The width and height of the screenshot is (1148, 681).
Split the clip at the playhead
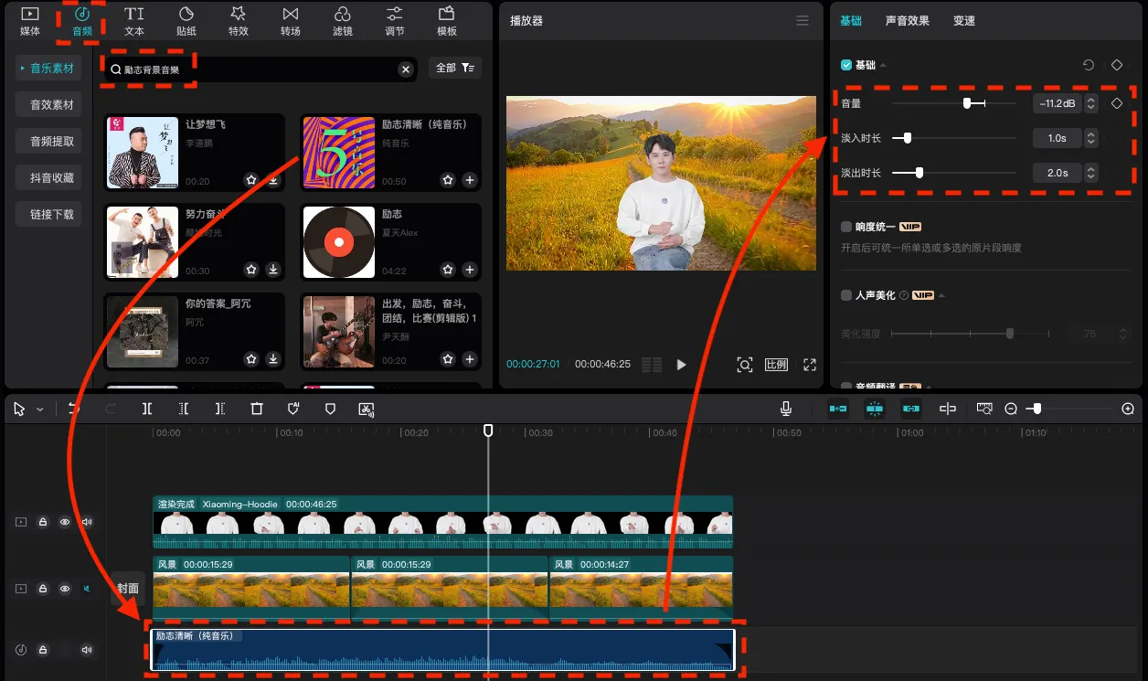point(147,409)
